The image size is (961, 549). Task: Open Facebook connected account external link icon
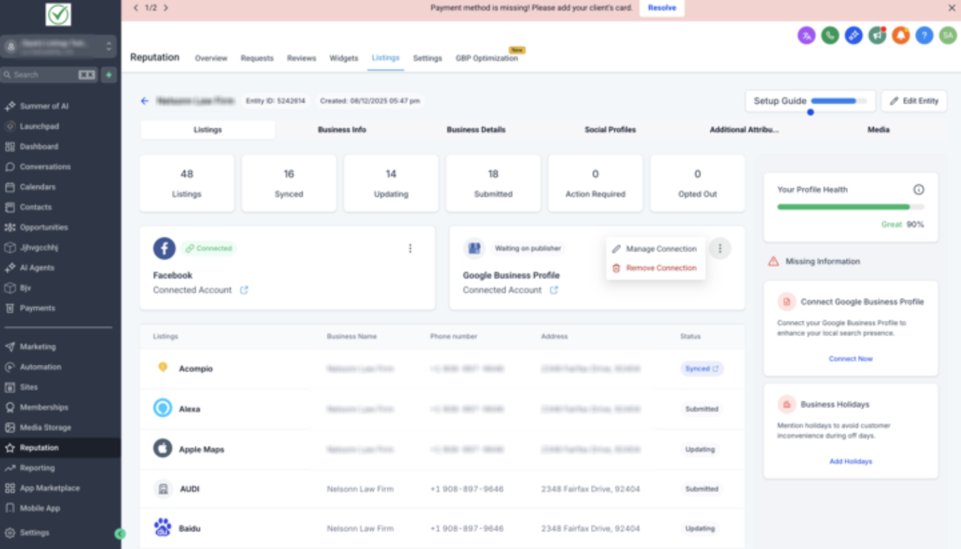(x=244, y=290)
